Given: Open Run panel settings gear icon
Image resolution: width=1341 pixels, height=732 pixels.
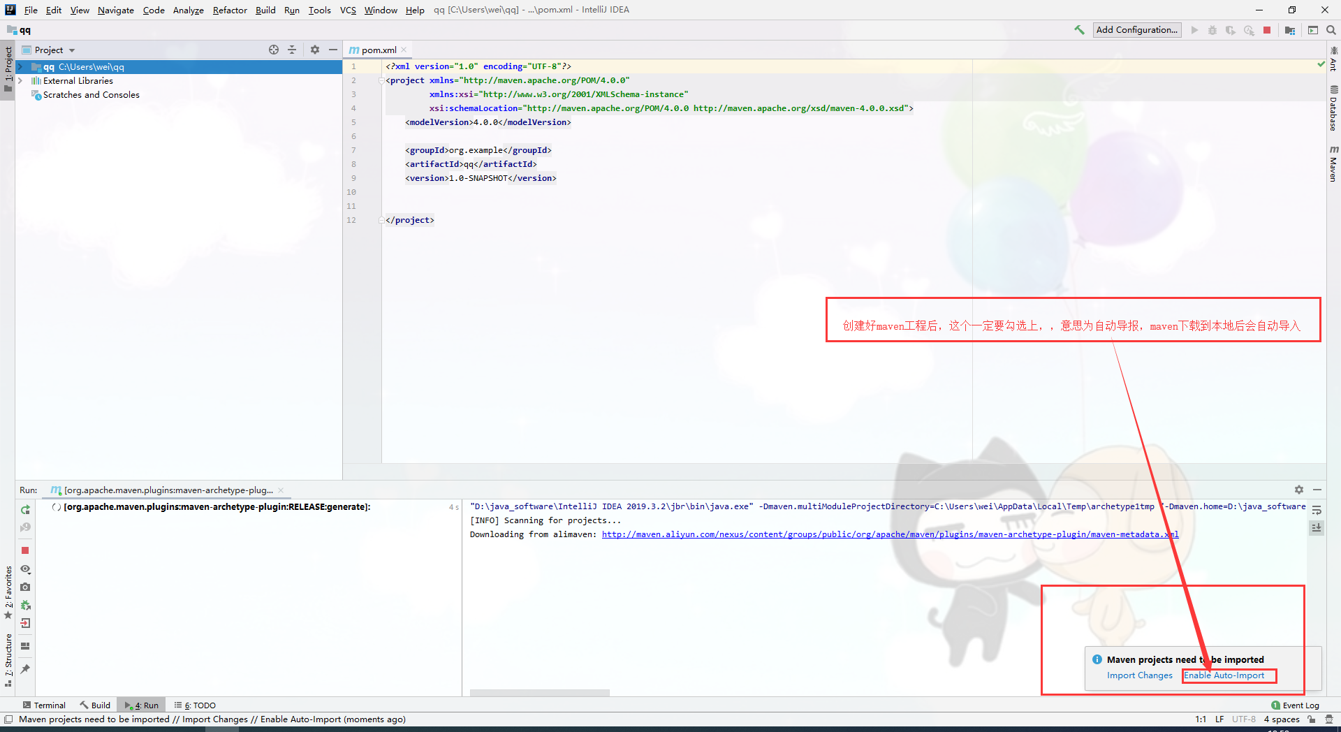Looking at the screenshot, I should (1299, 490).
